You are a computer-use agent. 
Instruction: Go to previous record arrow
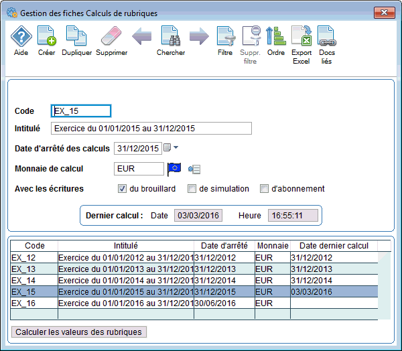pos(141,36)
